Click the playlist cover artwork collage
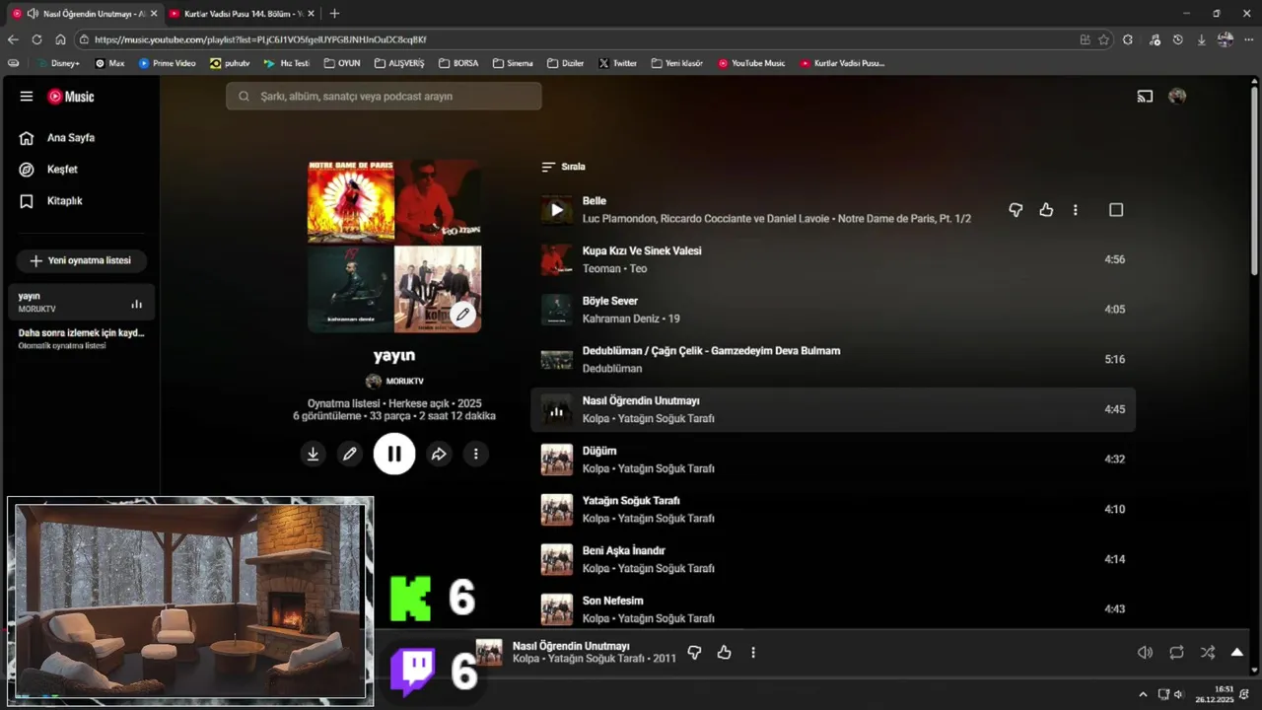This screenshot has width=1262, height=710. coord(394,246)
